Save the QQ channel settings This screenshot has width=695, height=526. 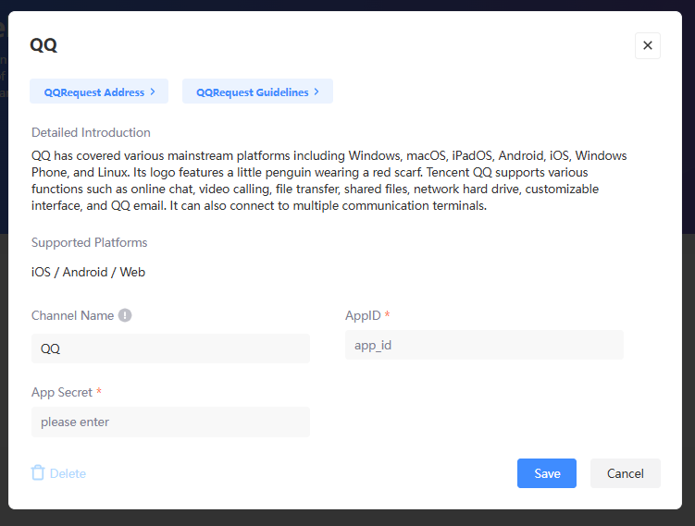547,473
